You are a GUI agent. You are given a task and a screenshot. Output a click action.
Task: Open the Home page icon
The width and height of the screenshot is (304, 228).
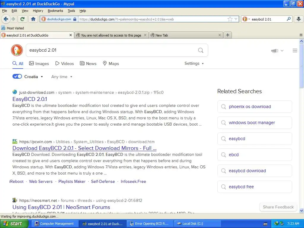pos(33,19)
